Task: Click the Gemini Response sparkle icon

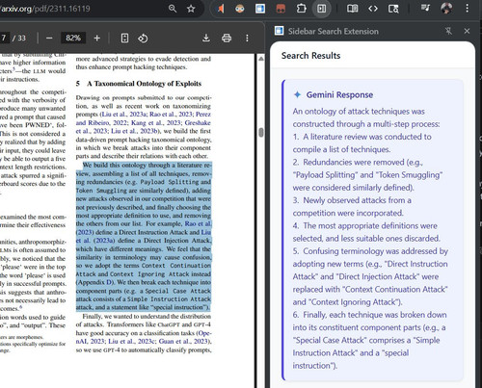Action: (x=297, y=94)
